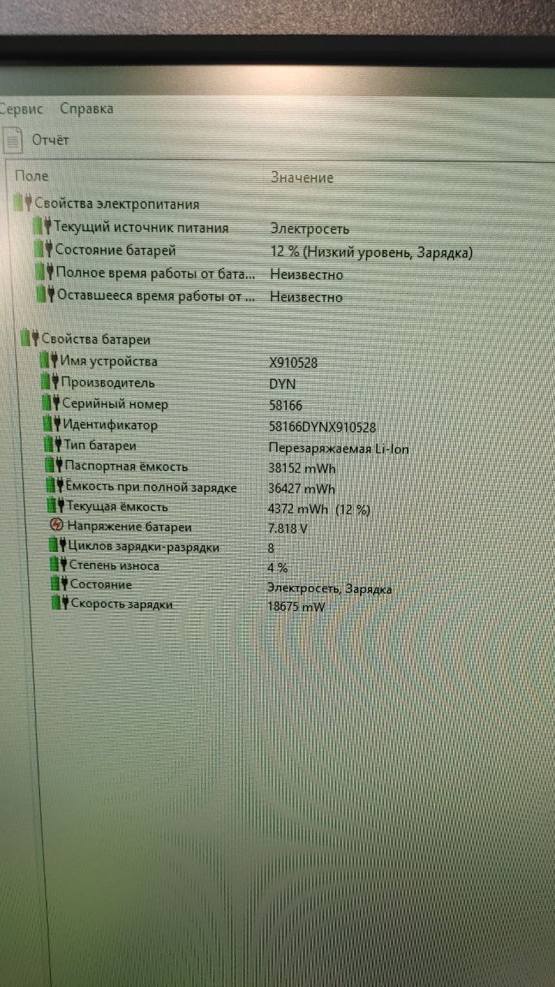Click red voltage icon beside Напряжение батареи

[x=56, y=526]
